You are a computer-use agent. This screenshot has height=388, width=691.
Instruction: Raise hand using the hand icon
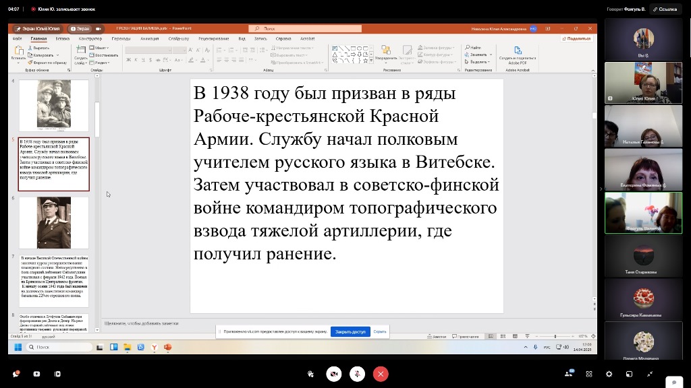coord(310,374)
